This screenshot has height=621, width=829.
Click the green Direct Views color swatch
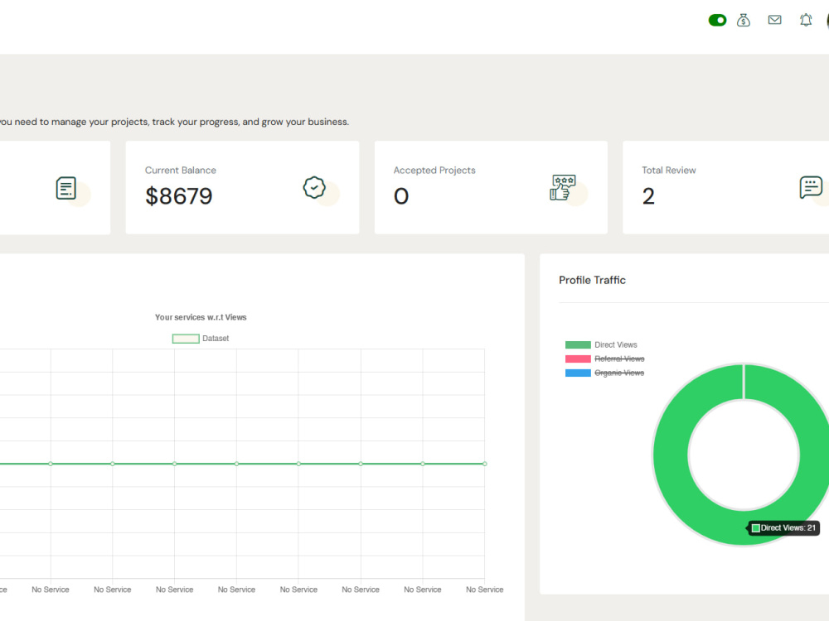tap(578, 344)
